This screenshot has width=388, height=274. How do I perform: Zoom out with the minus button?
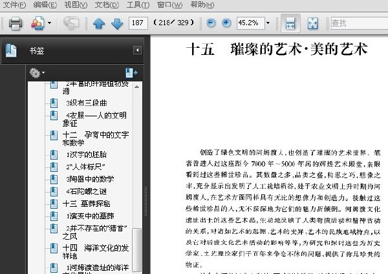click(x=211, y=23)
